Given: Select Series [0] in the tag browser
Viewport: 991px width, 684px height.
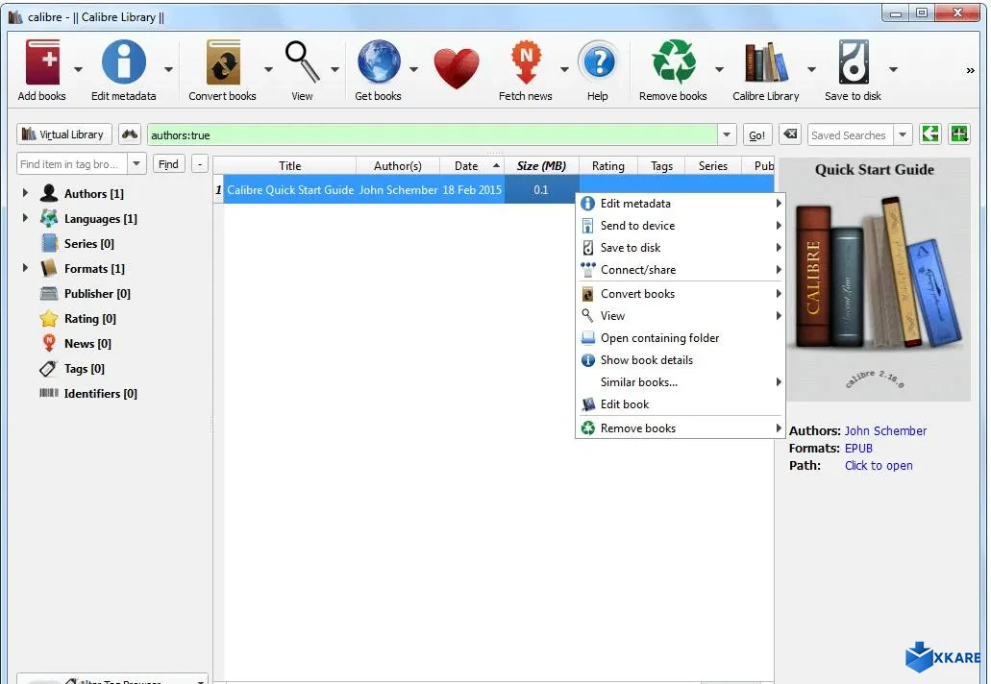Looking at the screenshot, I should point(89,244).
